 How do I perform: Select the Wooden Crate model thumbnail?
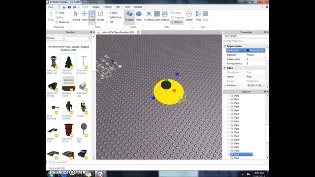click(68, 88)
